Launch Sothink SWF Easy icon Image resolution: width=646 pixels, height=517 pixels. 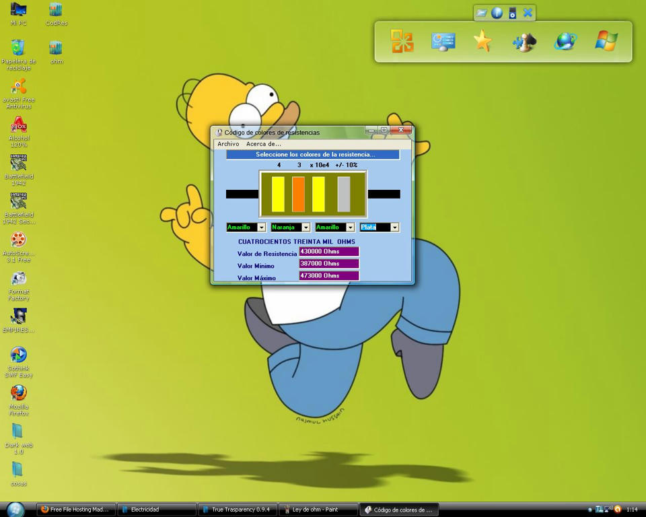(x=19, y=362)
